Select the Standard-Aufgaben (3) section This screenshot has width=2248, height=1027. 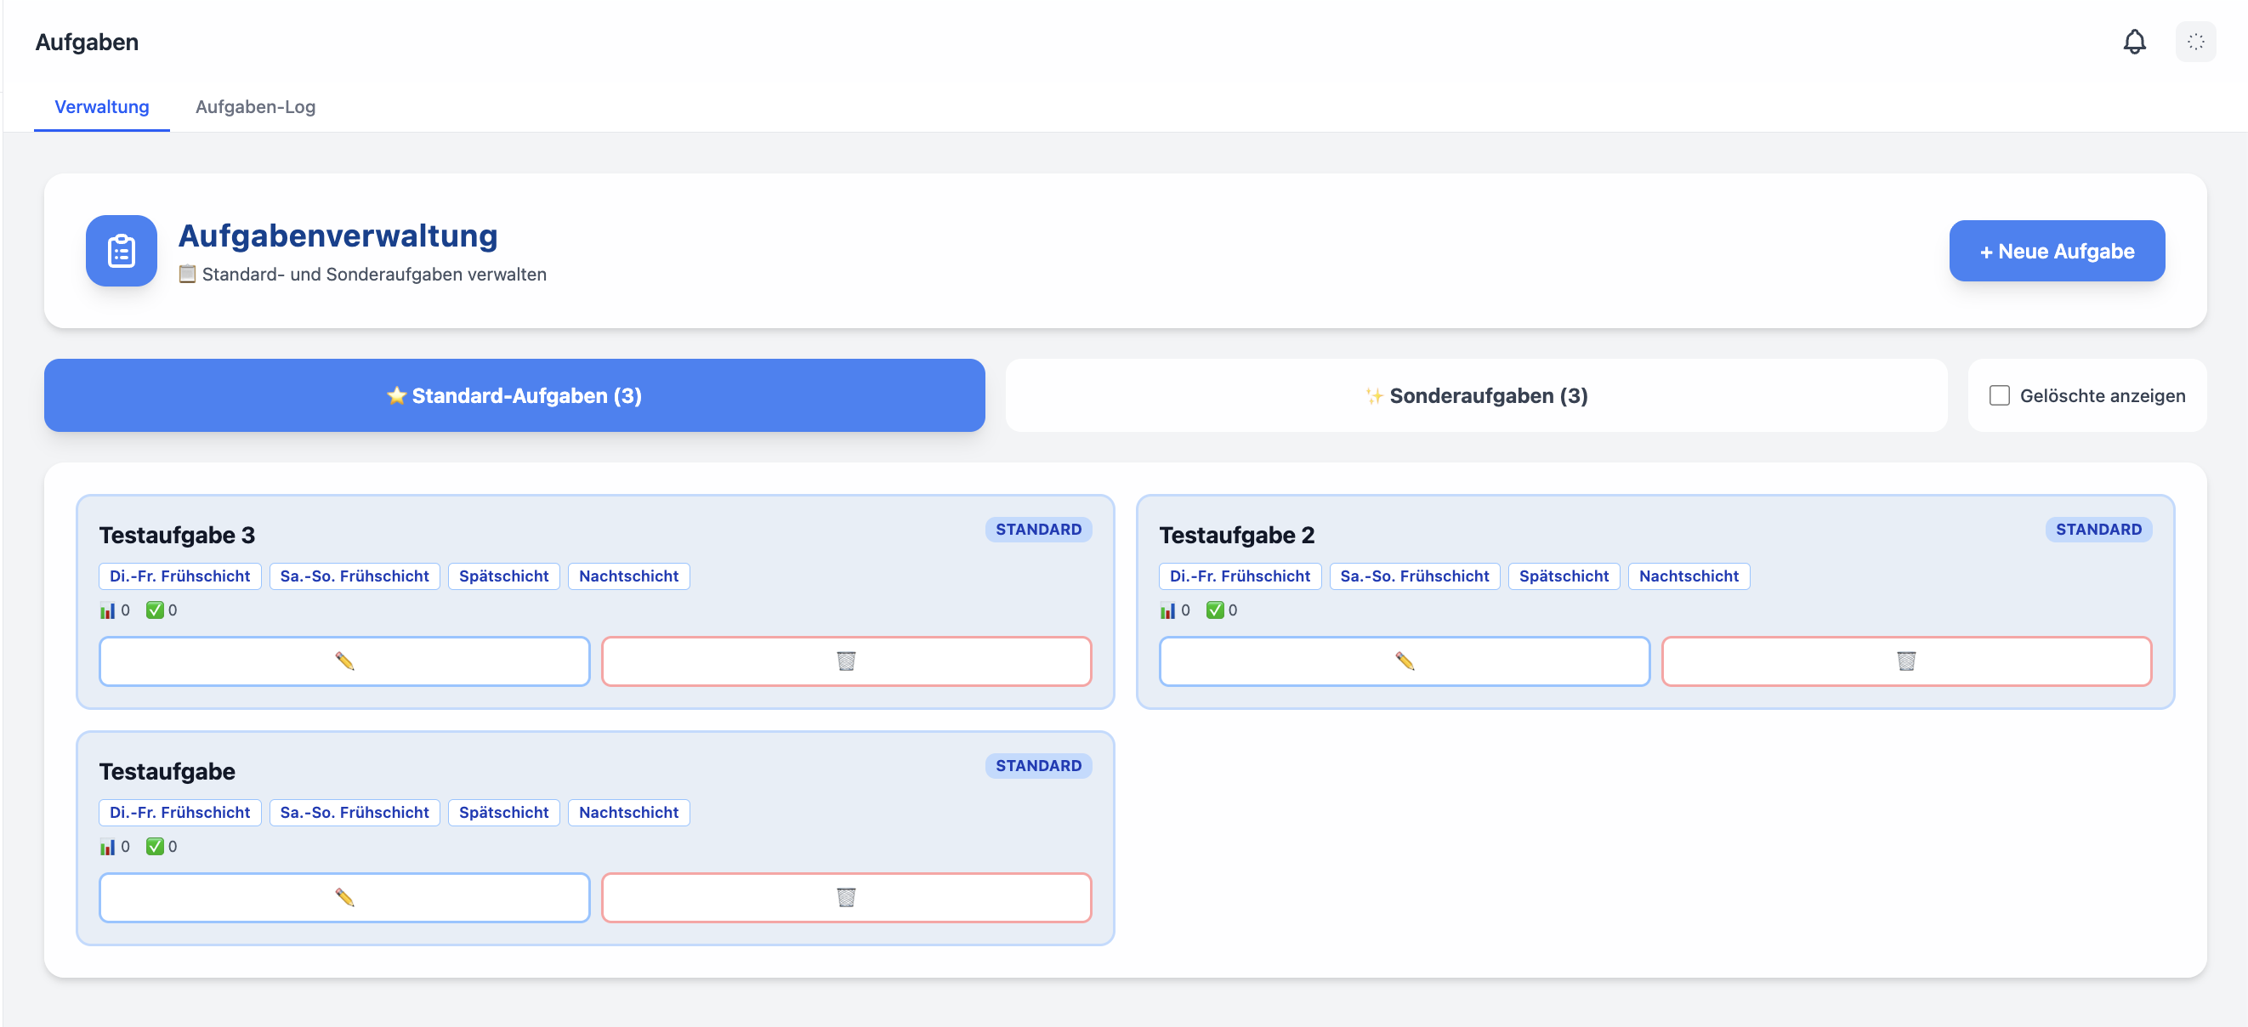514,395
